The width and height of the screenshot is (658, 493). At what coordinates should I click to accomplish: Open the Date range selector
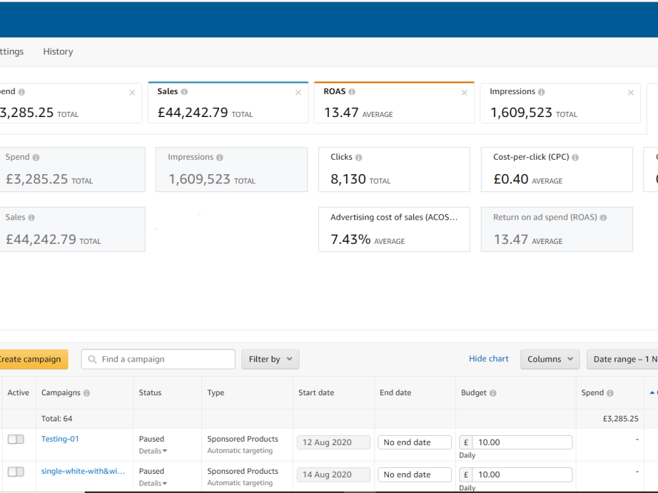click(622, 360)
